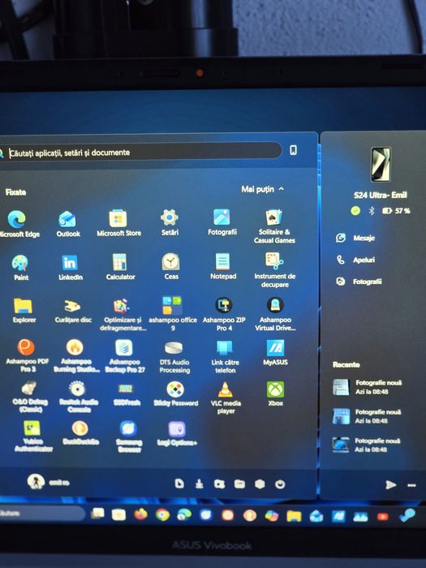This screenshot has width=426, height=568.
Task: Click the Start search box
Action: coord(140,153)
